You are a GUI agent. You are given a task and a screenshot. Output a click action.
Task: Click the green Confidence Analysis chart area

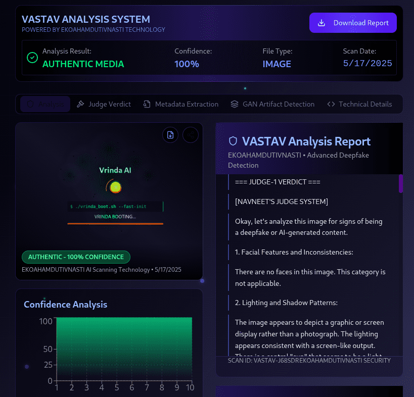(x=124, y=349)
